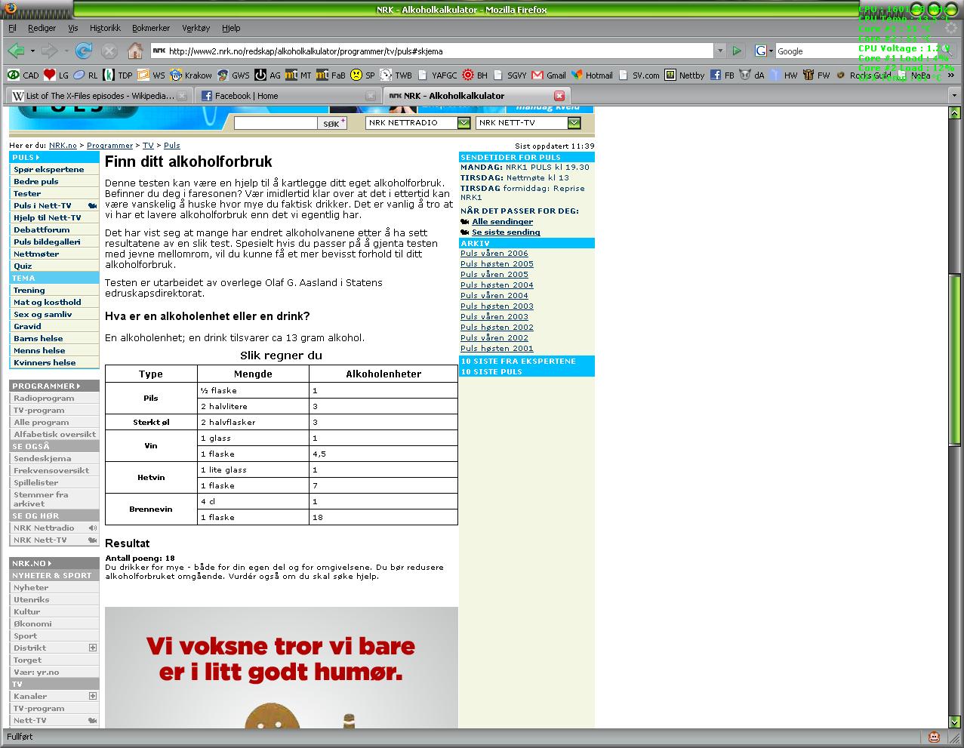
Task: Open the AG bookmark
Action: coord(268,75)
